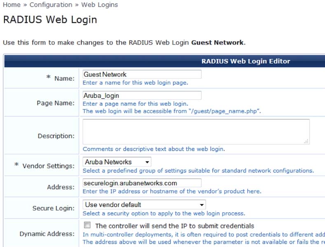Click the Vendor Settings dropdown arrow
Image resolution: width=325 pixels, height=247 pixels.
(147, 162)
